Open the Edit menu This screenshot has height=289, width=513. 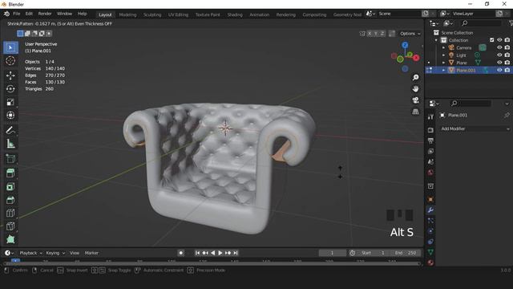pyautogui.click(x=29, y=14)
